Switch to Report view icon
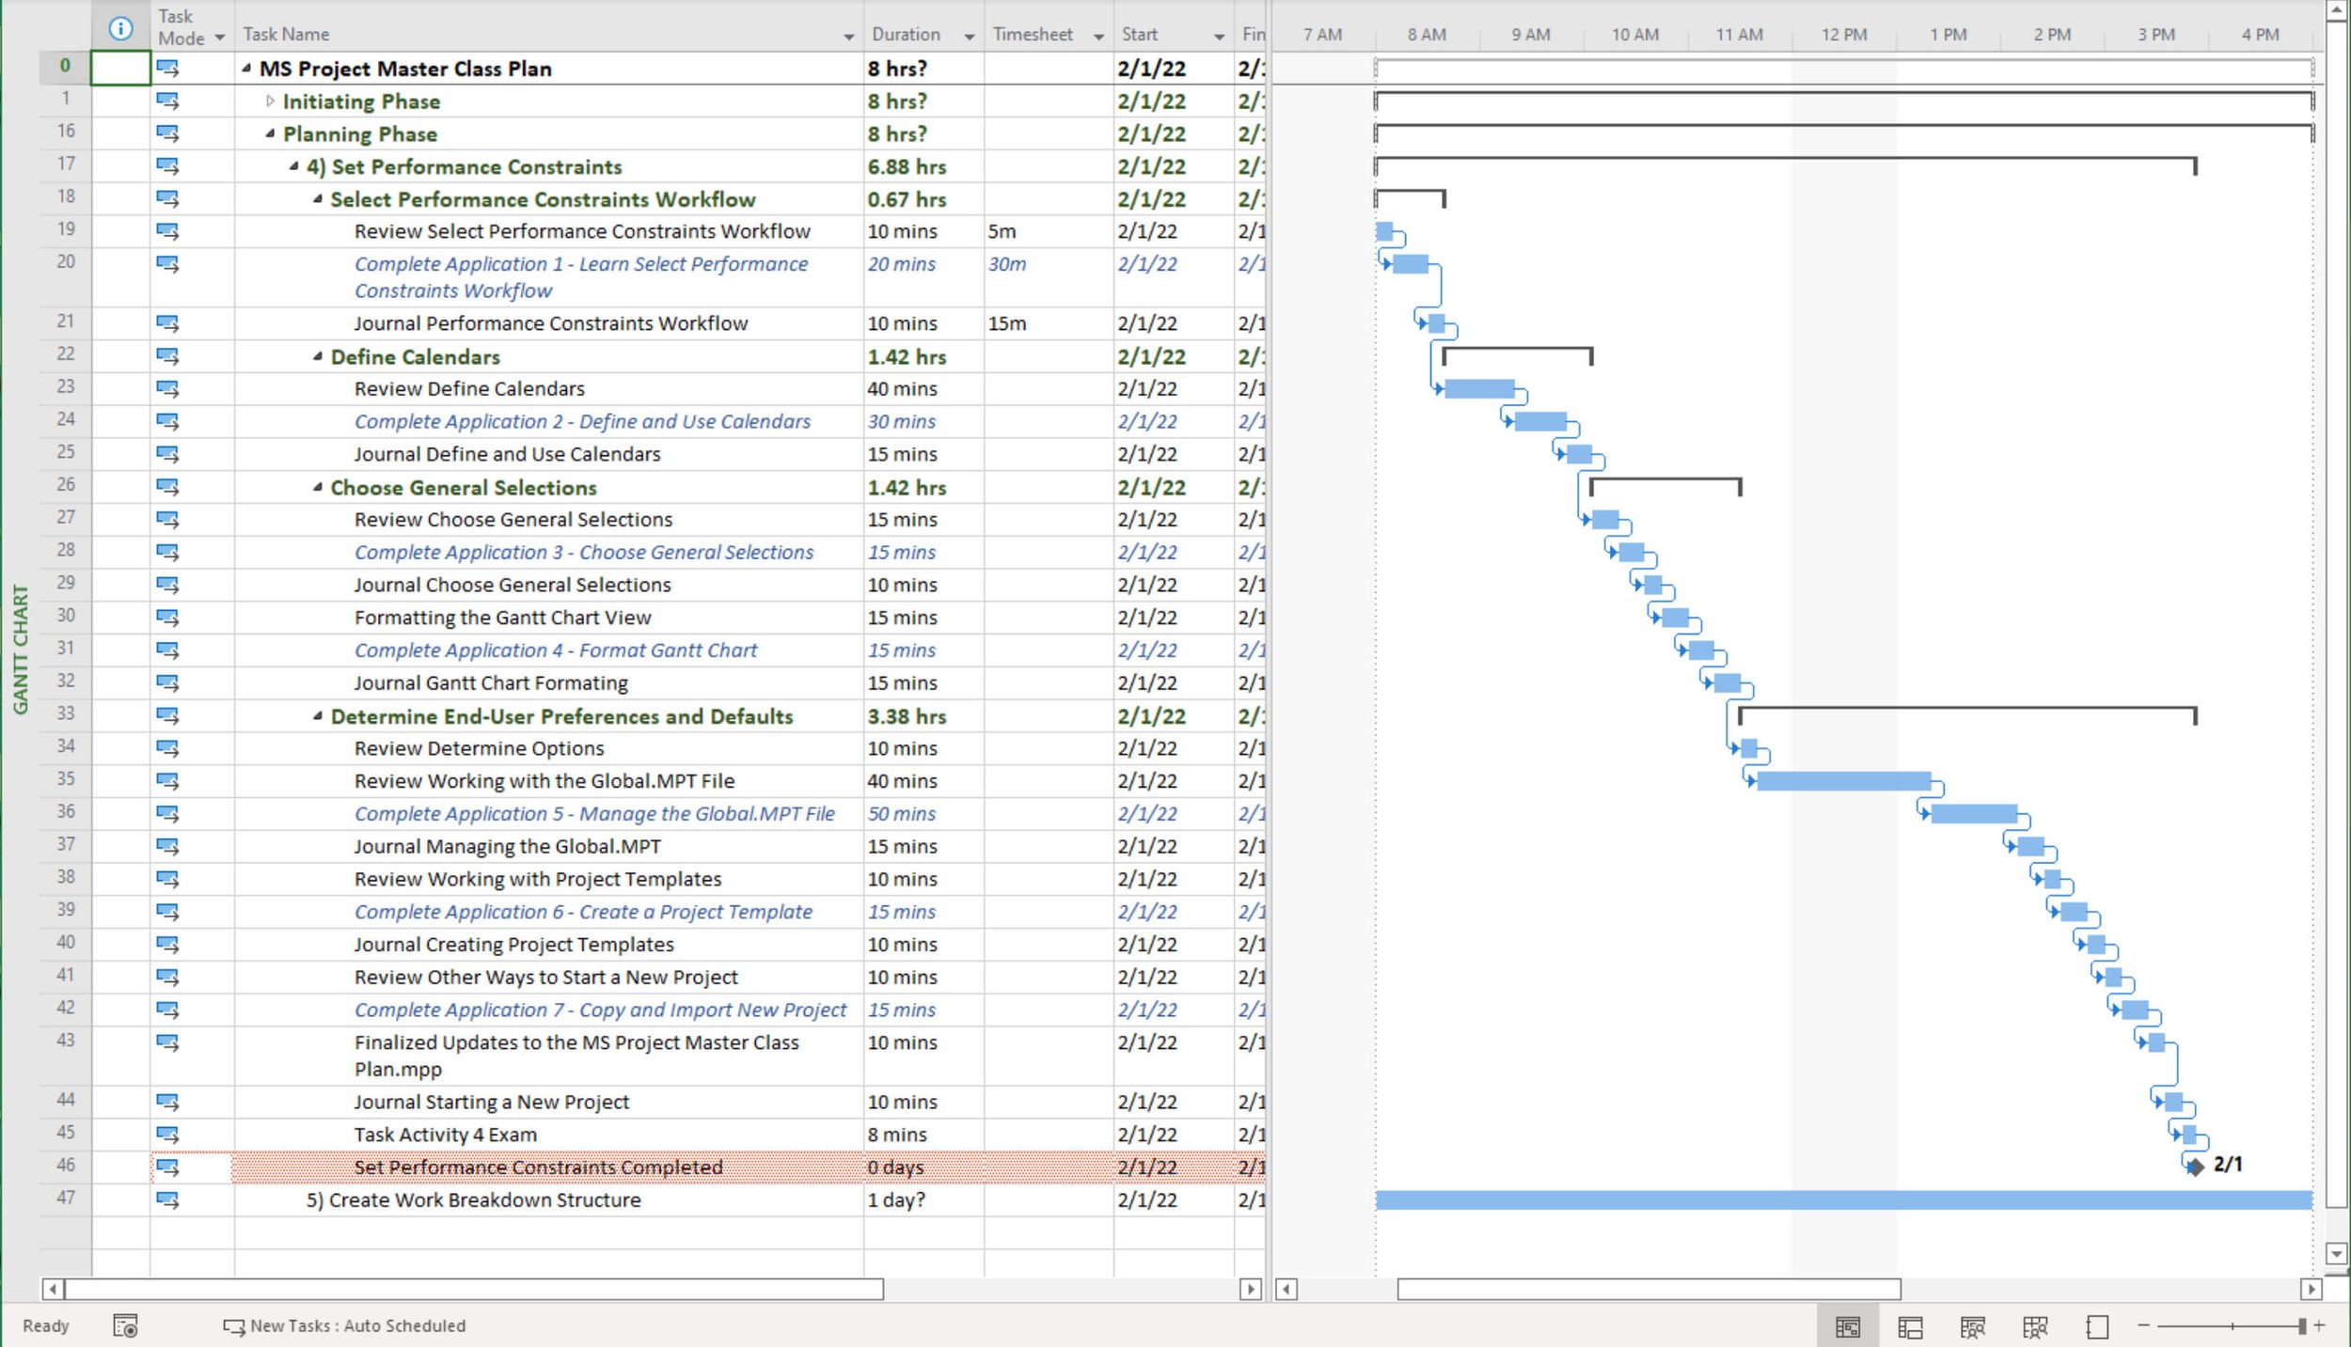2351x1347 pixels. 2097,1326
